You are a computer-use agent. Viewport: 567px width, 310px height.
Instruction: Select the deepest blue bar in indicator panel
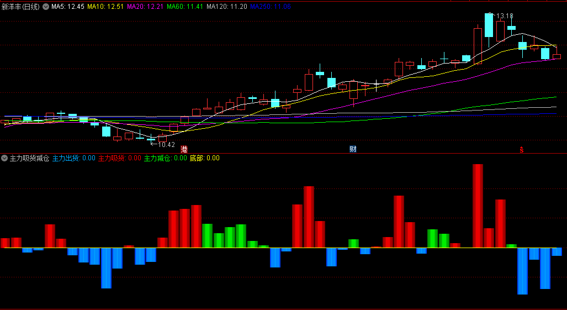pos(522,271)
